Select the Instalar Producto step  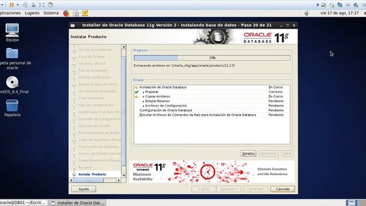[x=92, y=174]
